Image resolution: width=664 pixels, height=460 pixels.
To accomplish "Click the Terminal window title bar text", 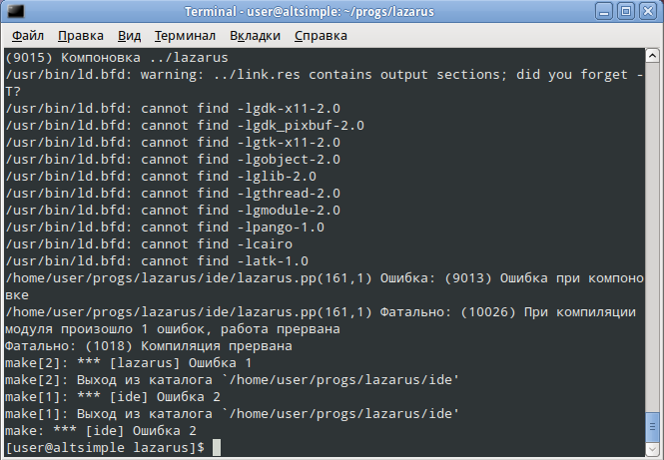I will coord(332,11).
